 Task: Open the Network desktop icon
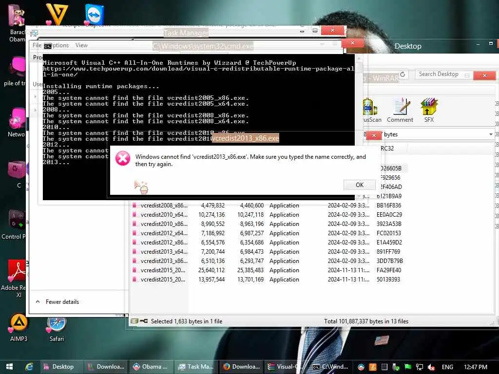pos(17,122)
